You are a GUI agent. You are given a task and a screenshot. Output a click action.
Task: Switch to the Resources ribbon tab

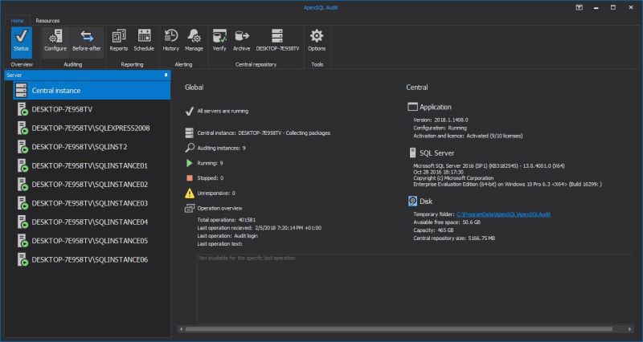[x=47, y=21]
